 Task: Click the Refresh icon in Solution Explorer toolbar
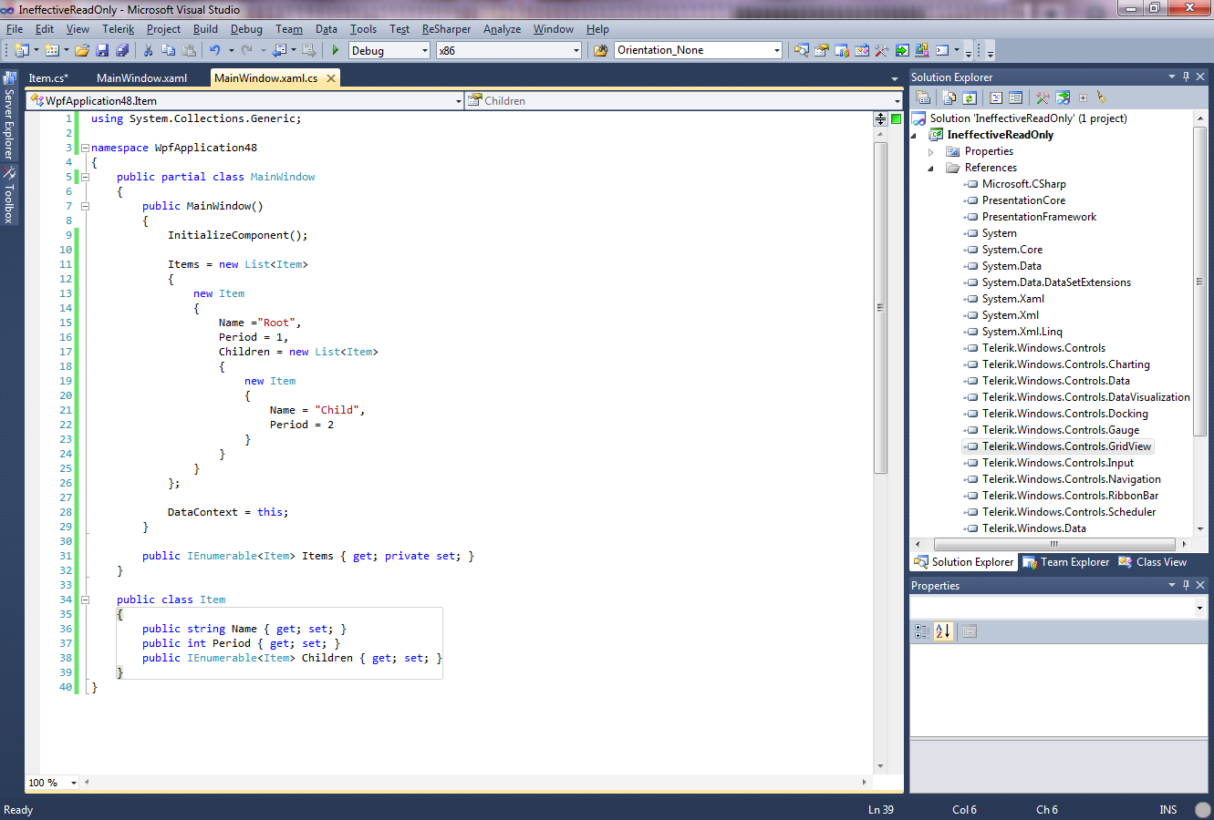click(970, 97)
